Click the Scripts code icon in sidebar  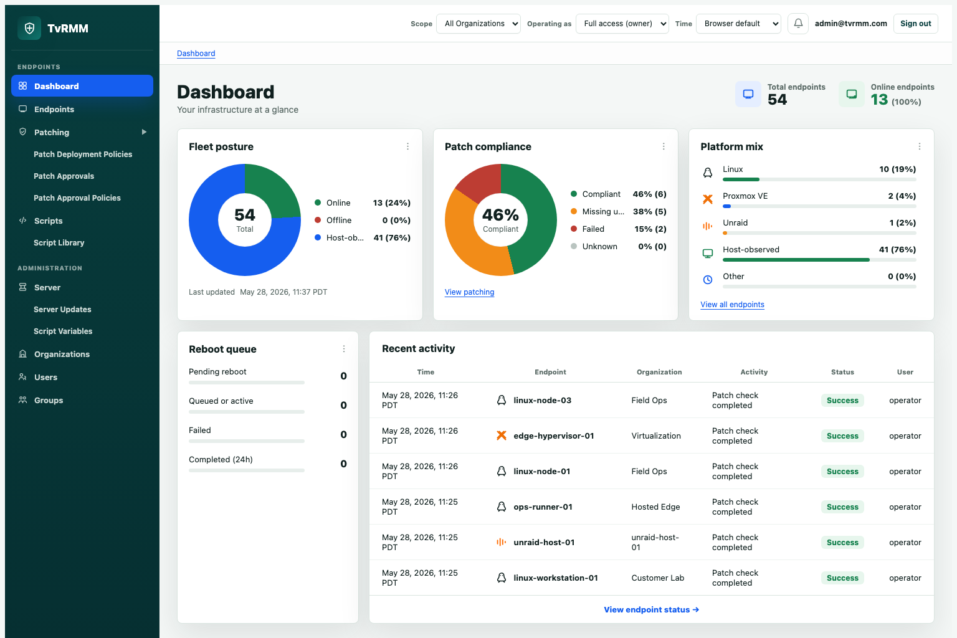click(23, 221)
